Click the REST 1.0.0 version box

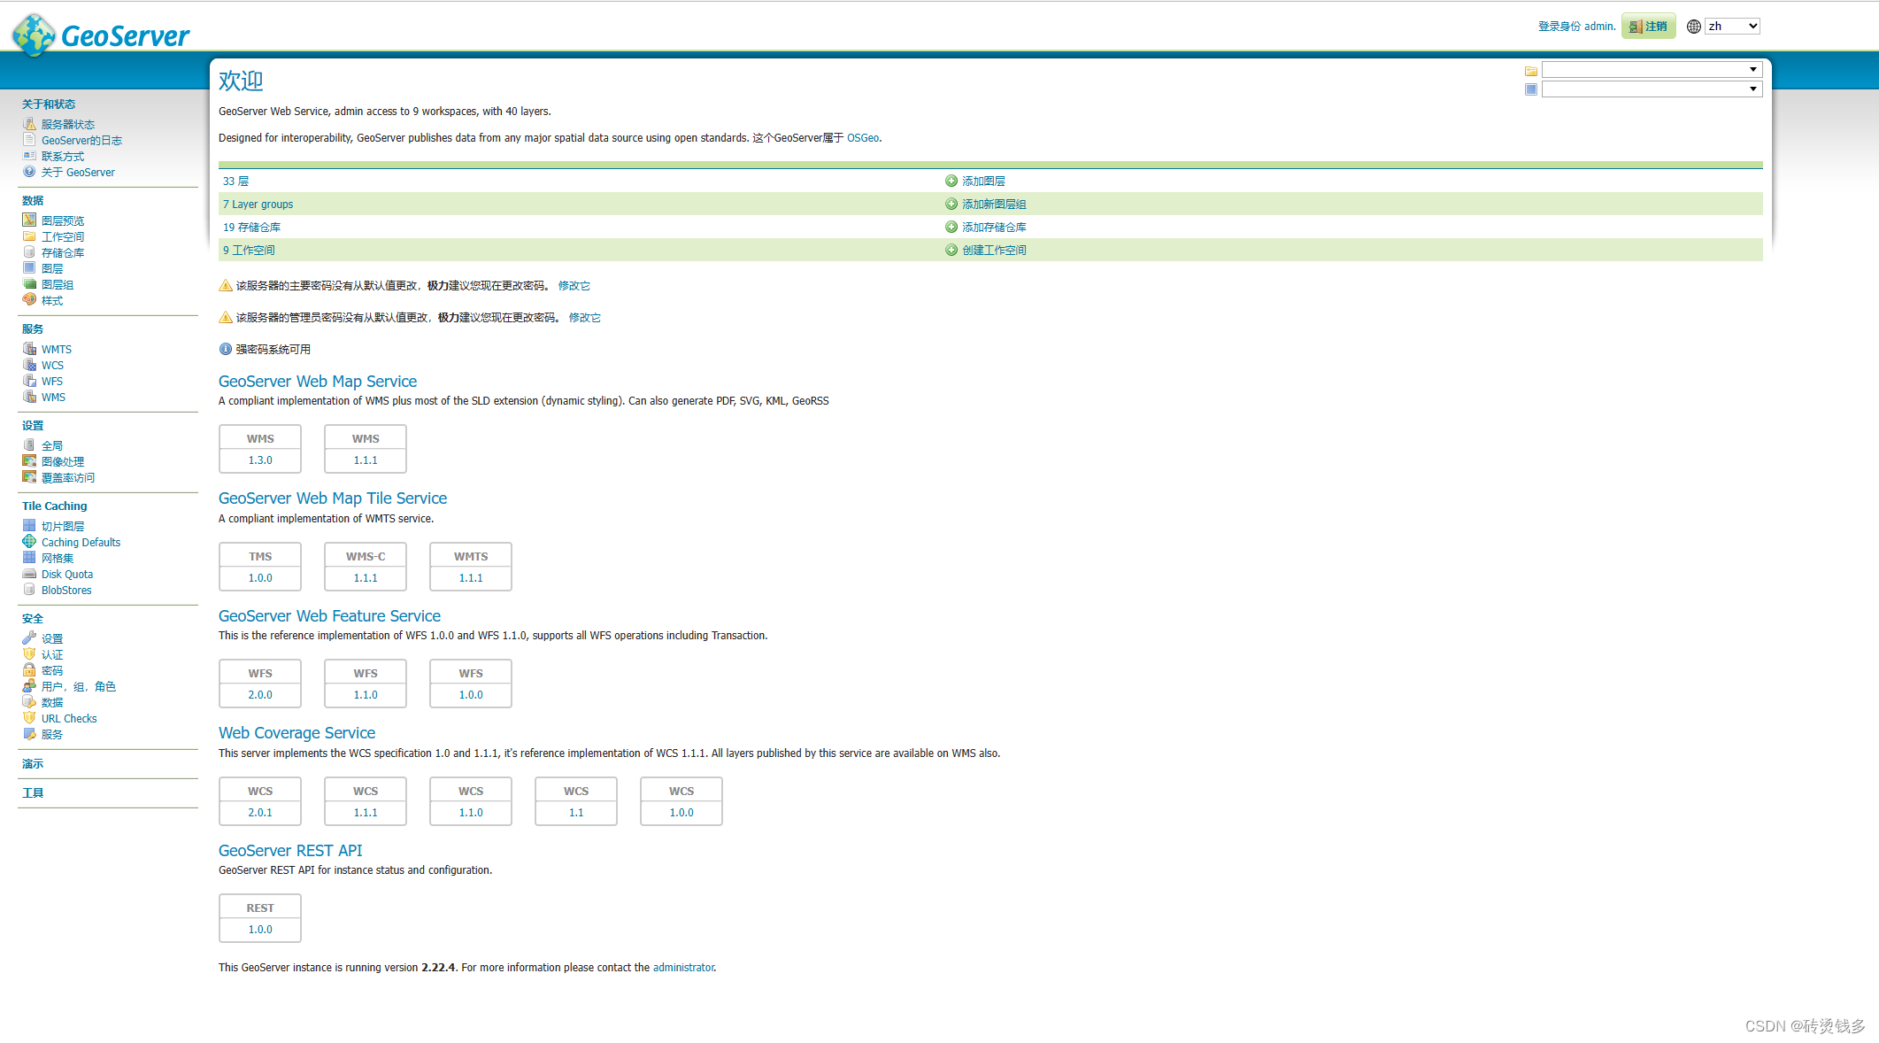pyautogui.click(x=260, y=929)
